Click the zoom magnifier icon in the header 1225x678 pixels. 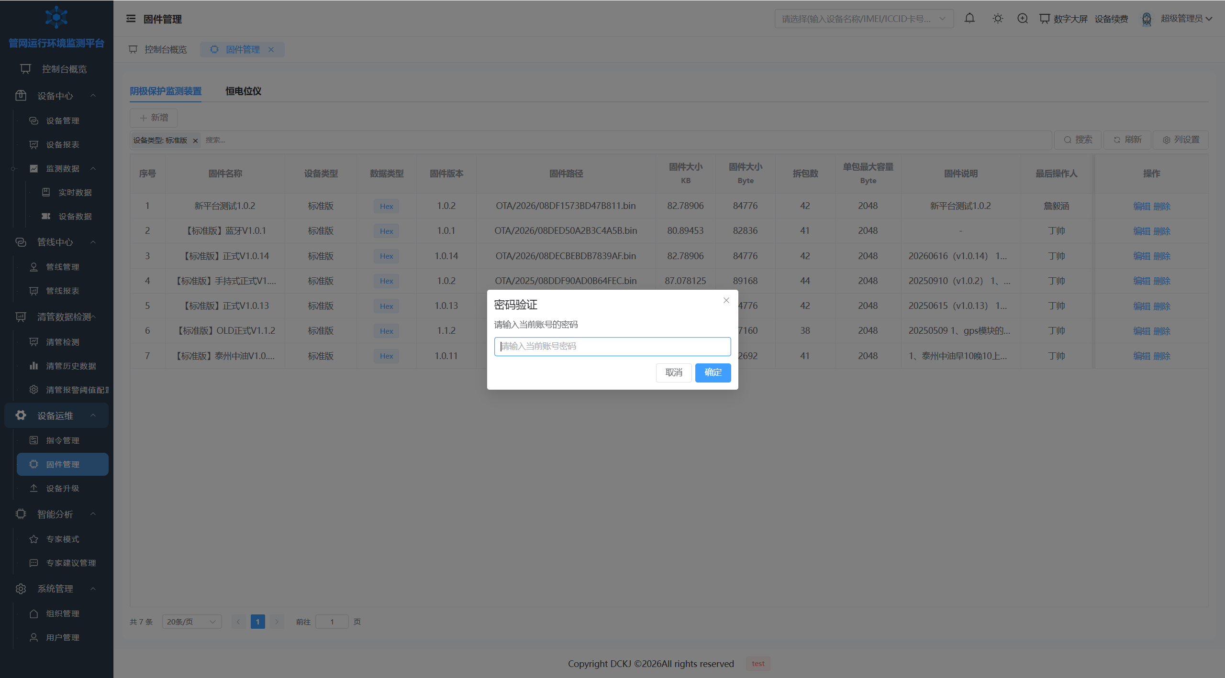[x=1023, y=19]
